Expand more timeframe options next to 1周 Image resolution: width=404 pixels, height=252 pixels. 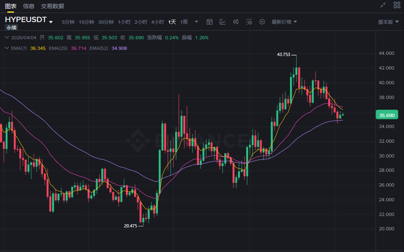pyautogui.click(x=196, y=22)
